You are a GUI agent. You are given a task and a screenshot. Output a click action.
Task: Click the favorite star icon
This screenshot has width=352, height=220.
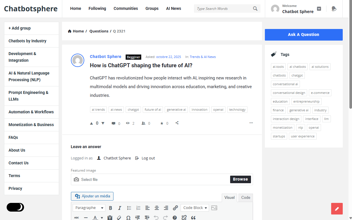tap(162, 123)
